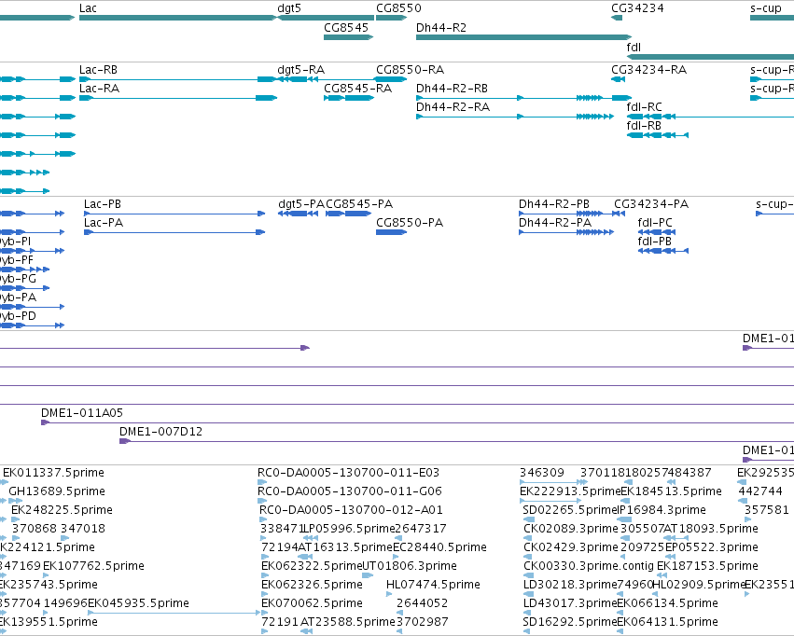Open the EK070062.5prime EST label
This screenshot has height=636, width=794.
(x=312, y=603)
